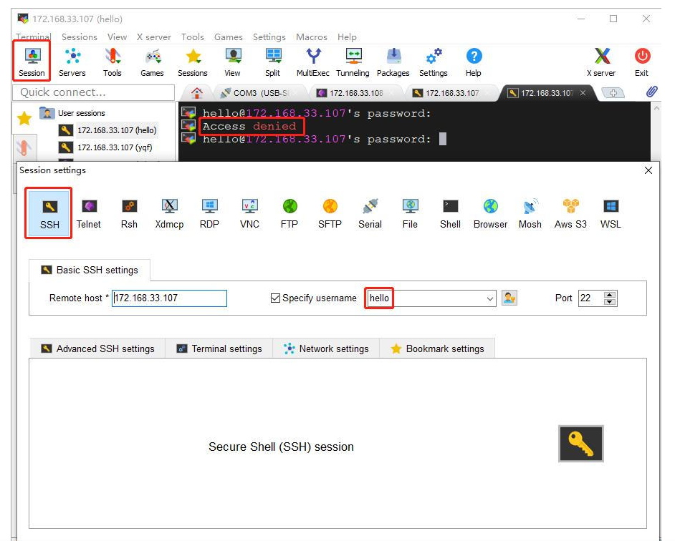Image resolution: width=675 pixels, height=541 pixels.
Task: Click the Settings gears toolbar icon
Action: click(x=434, y=62)
